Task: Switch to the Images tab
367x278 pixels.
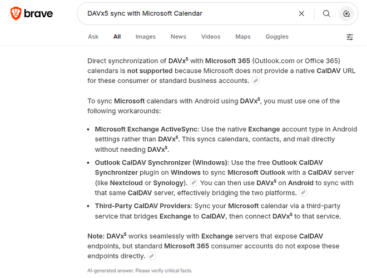Action: click(x=145, y=37)
